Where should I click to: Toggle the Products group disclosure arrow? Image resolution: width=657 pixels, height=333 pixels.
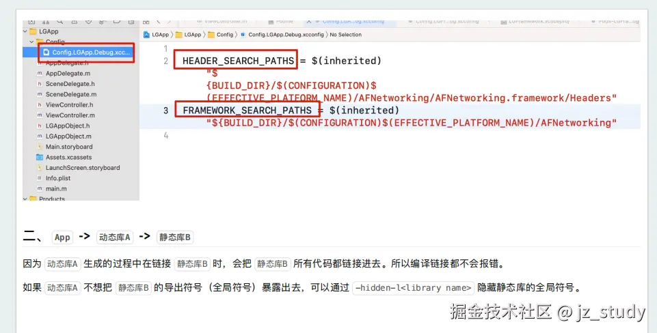(x=25, y=199)
